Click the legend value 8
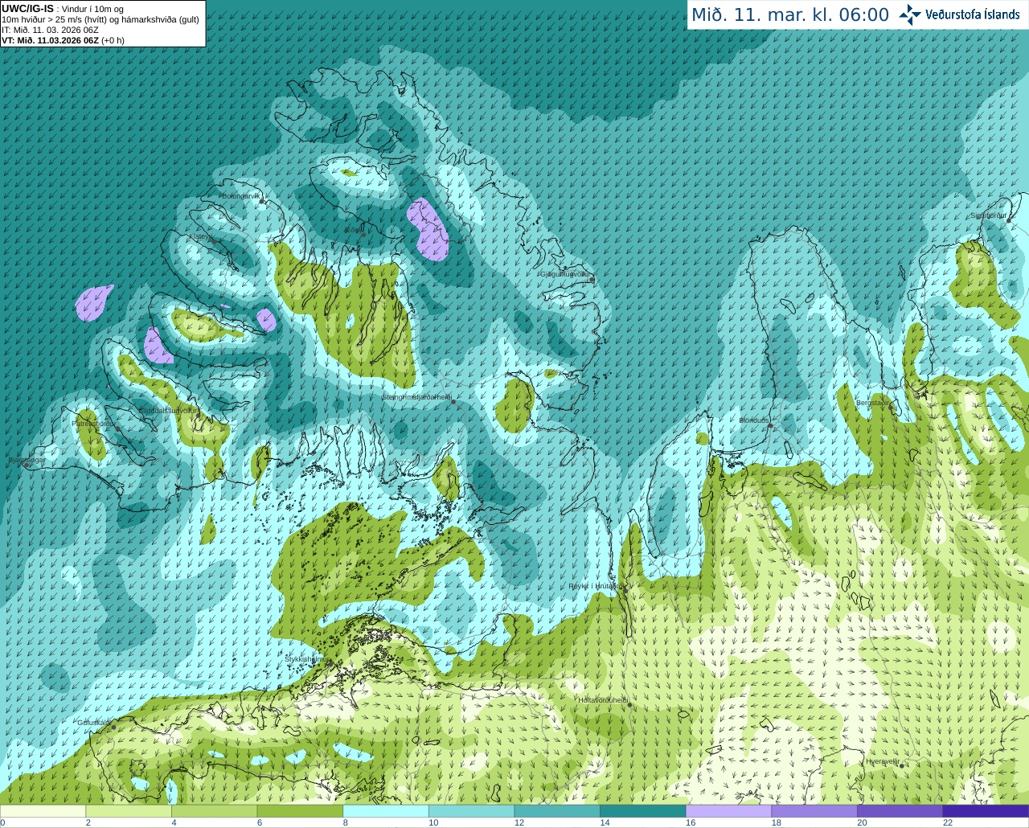The image size is (1029, 828). pos(345,823)
